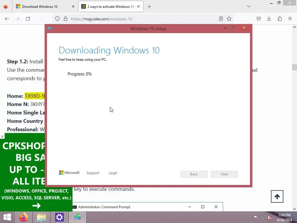Open Firefox extensions icon
The height and width of the screenshot is (223, 297).
tap(280, 19)
